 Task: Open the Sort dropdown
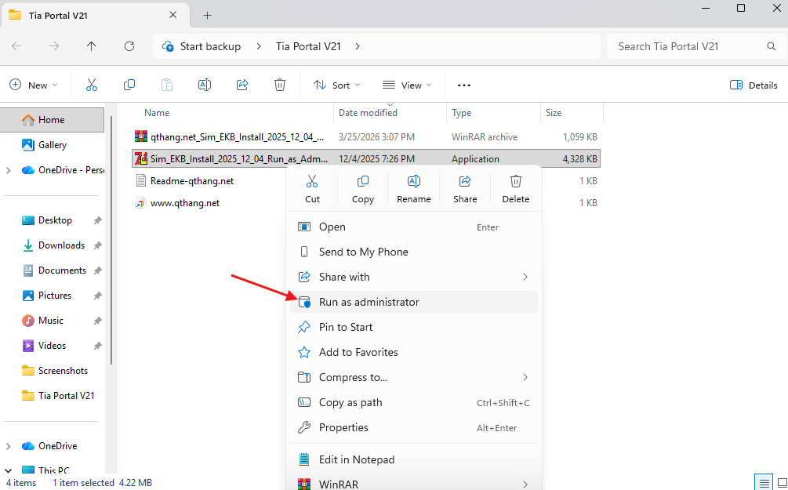tap(337, 85)
